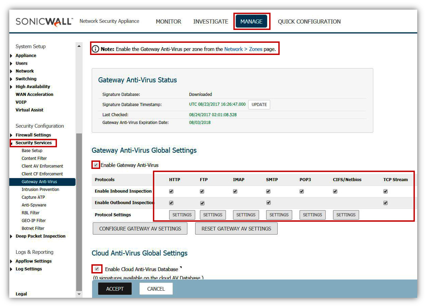The width and height of the screenshot is (429, 306).
Task: Toggle HTTP outbound inspection checkbox
Action: point(171,203)
